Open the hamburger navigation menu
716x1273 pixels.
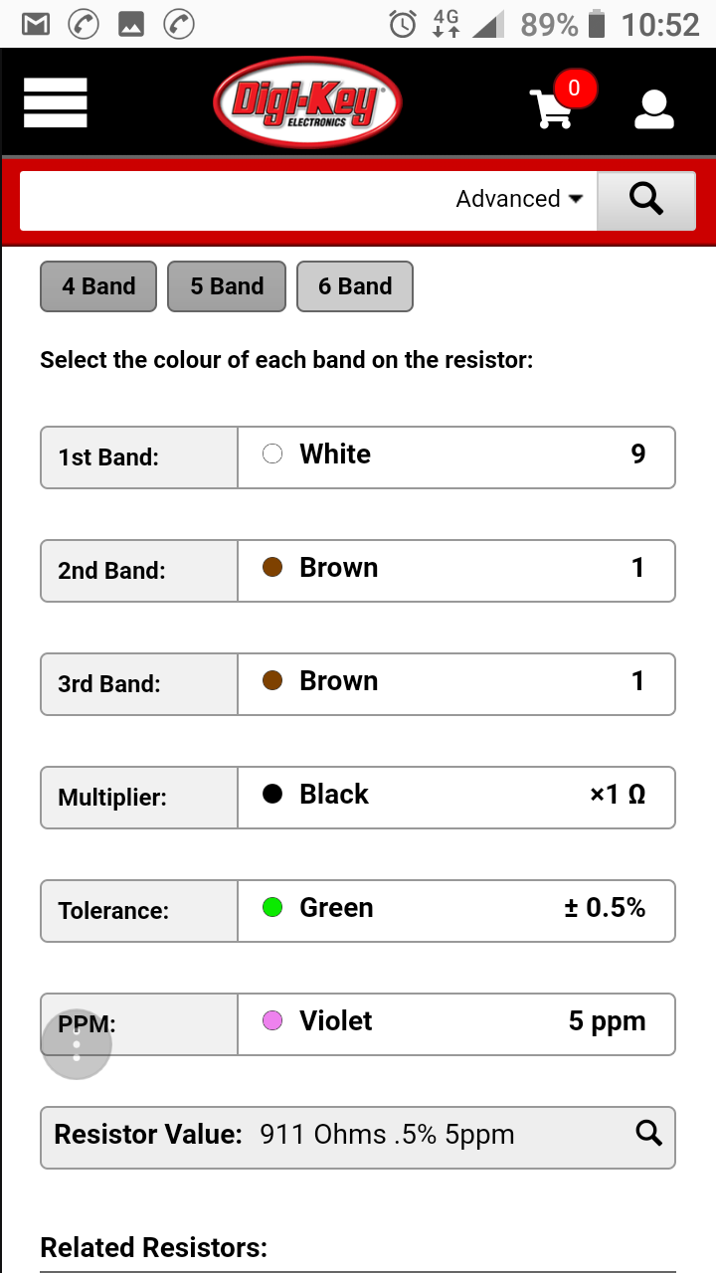pos(56,103)
